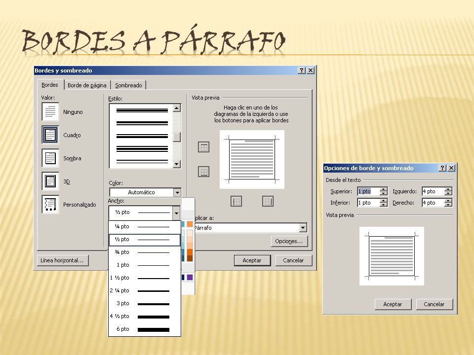474x355 pixels.
Task: Choose 2 ¼ pto line width
Action: pyautogui.click(x=145, y=291)
